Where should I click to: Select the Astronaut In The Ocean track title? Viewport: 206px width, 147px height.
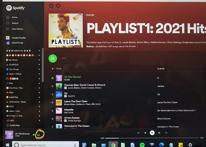77,126
